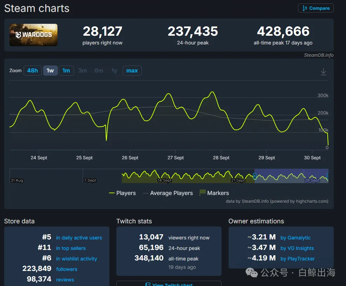Open the PlayTracker estimate link
This screenshot has height=286, width=346.
tap(298, 259)
